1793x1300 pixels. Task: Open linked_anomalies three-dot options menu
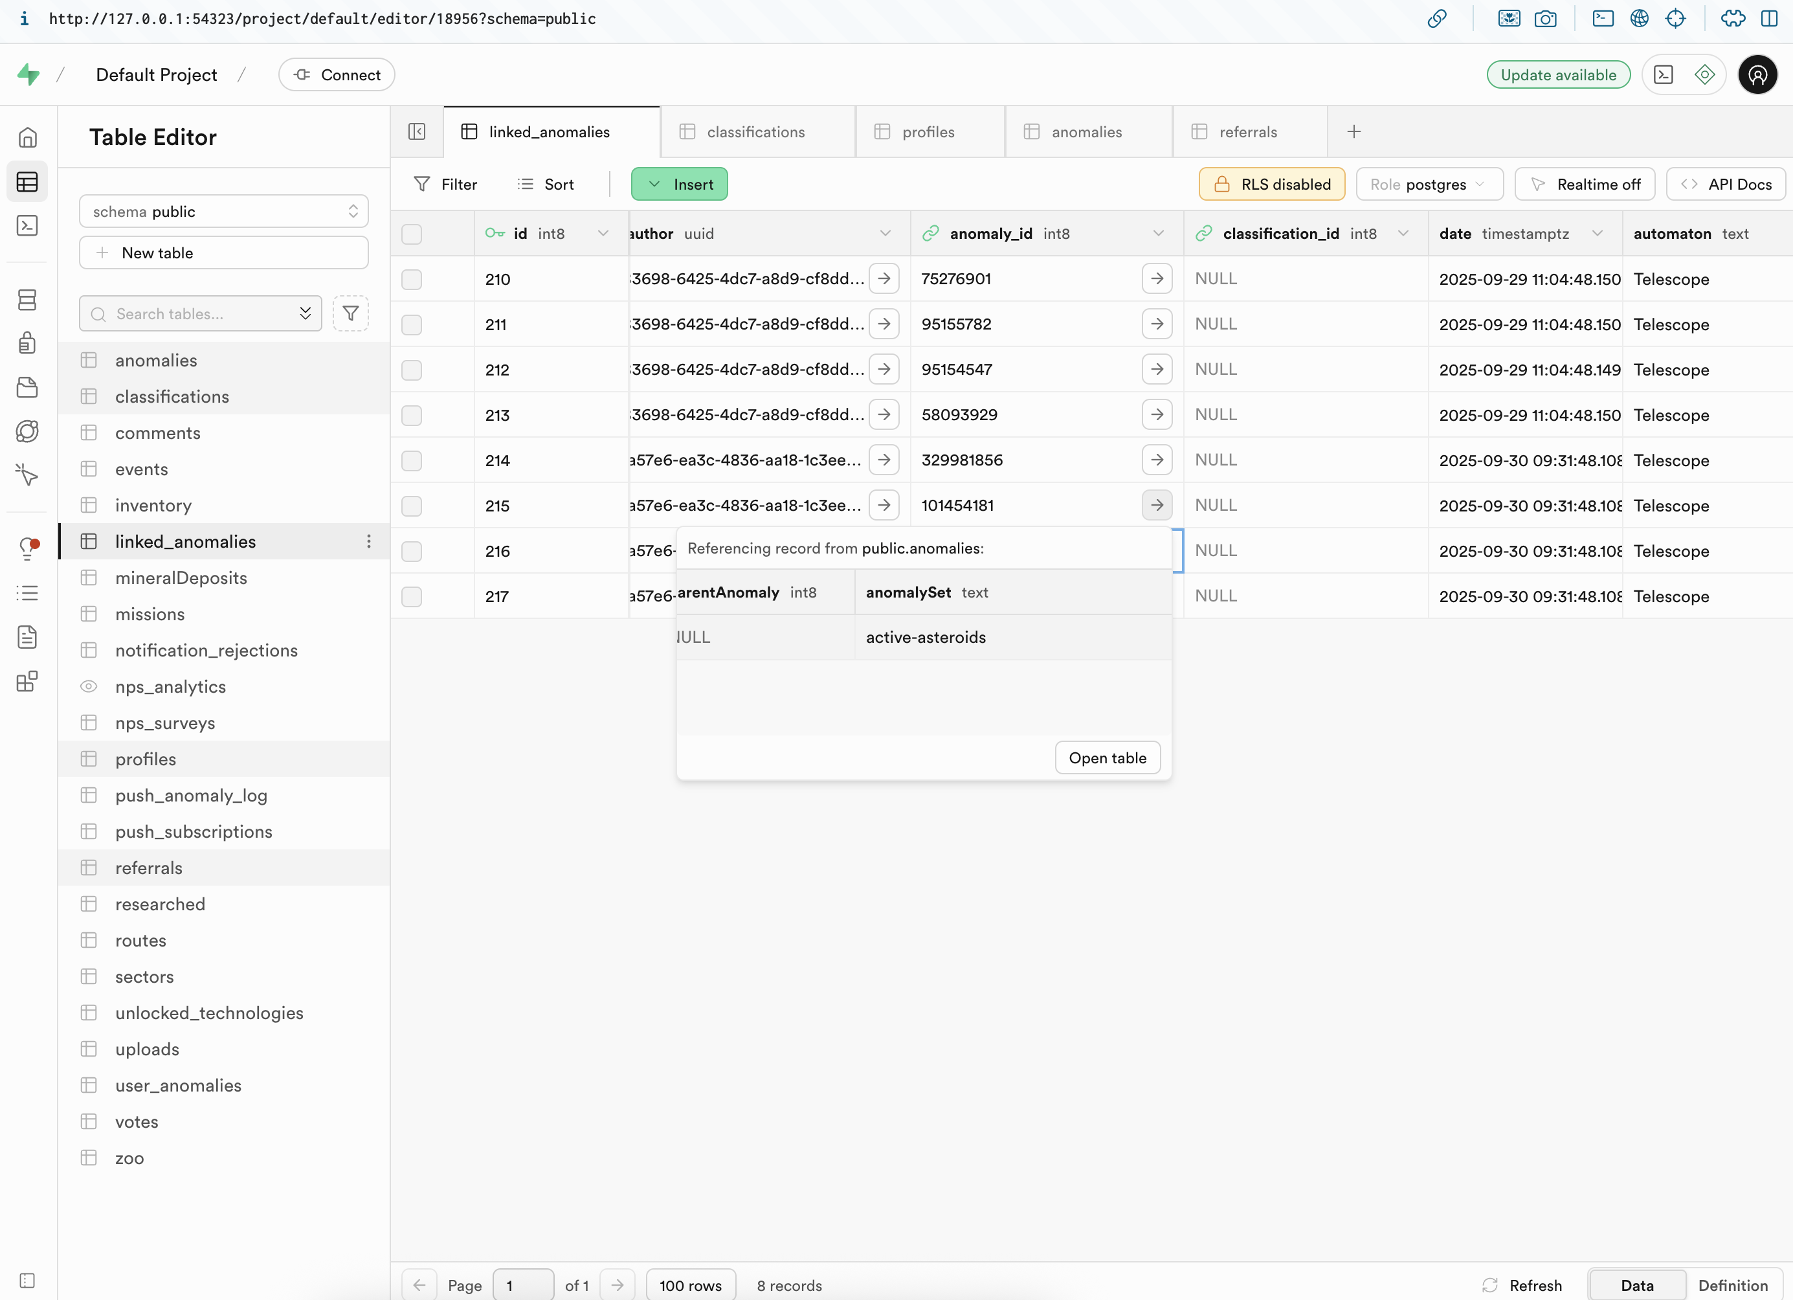point(368,542)
